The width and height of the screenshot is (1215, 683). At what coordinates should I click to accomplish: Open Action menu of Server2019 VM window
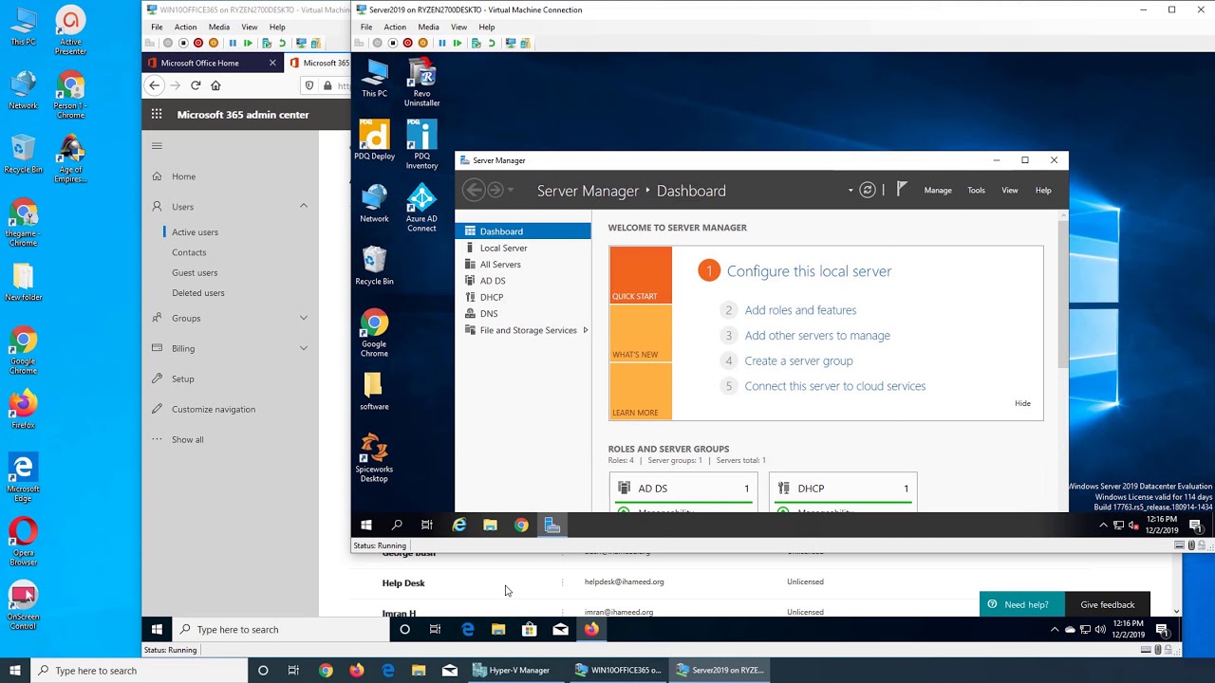395,27
